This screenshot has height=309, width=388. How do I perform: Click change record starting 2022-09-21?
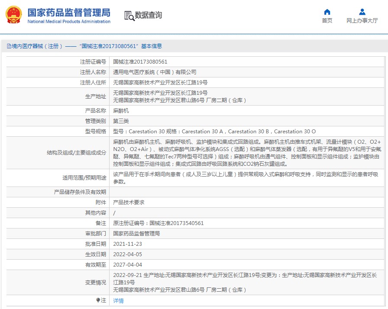245,282
